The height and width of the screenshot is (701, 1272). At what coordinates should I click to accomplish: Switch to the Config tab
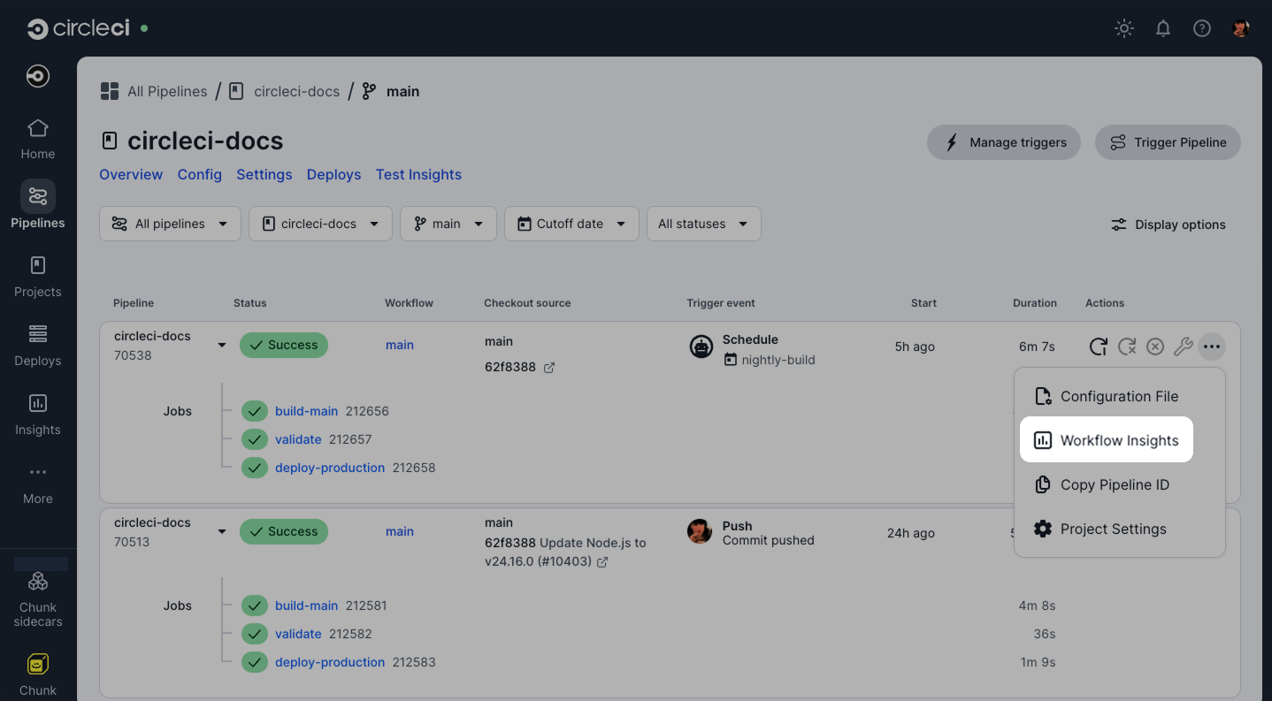200,174
